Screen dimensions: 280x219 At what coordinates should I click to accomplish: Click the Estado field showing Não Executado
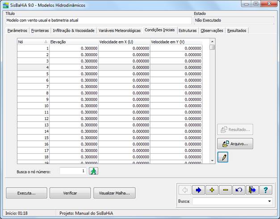[x=234, y=21]
